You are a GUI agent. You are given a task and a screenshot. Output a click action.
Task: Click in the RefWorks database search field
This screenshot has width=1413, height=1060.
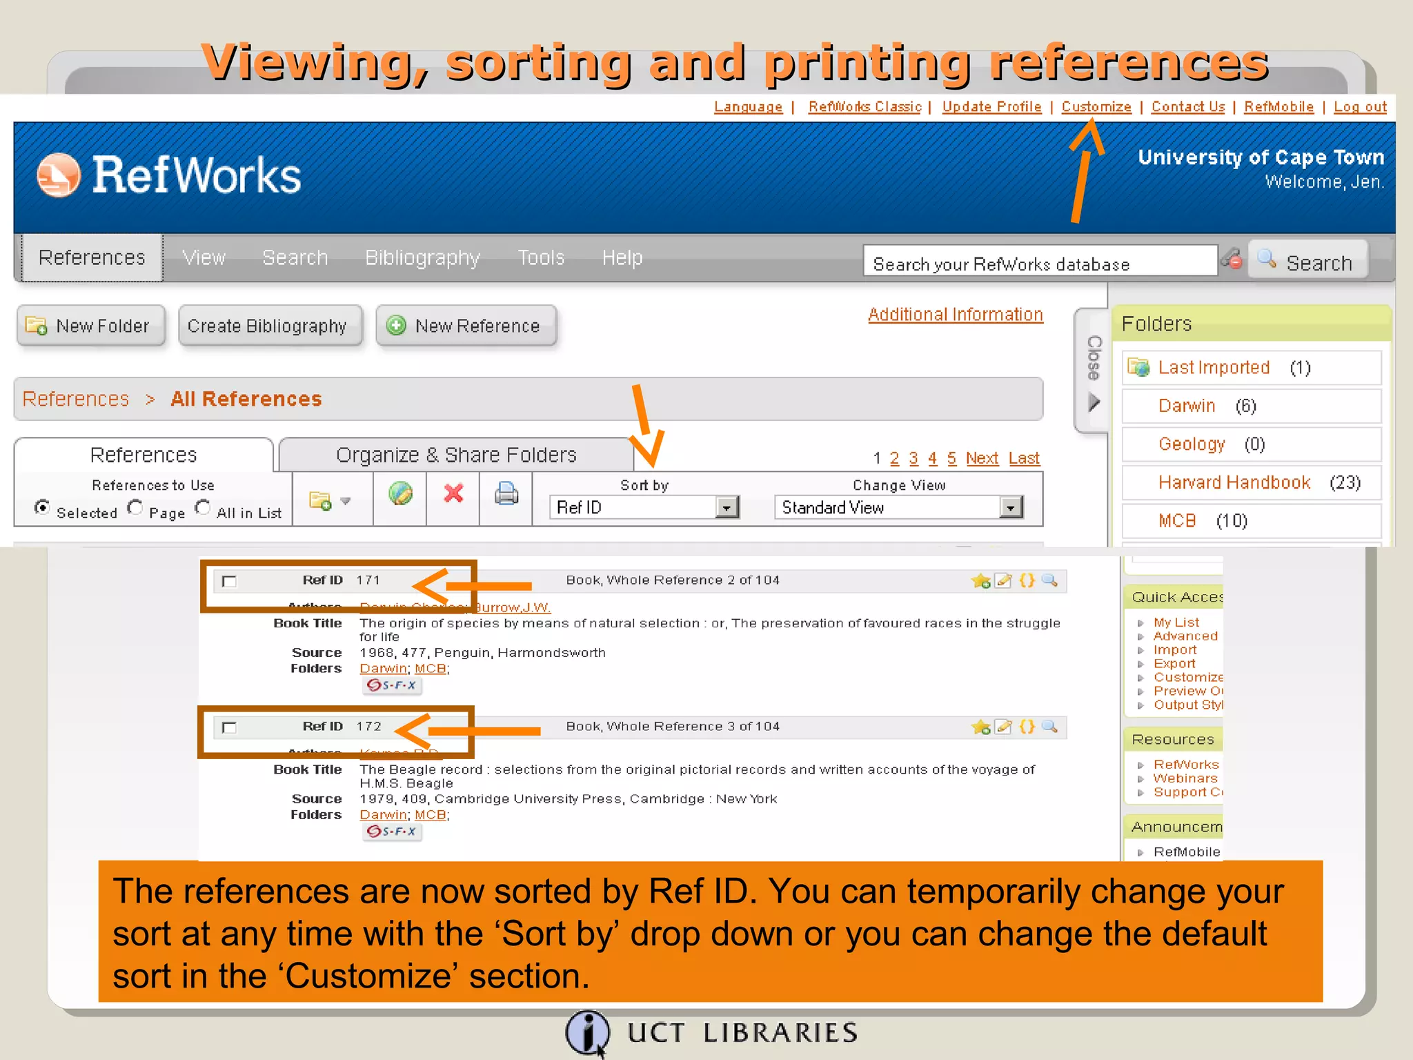pyautogui.click(x=1040, y=261)
